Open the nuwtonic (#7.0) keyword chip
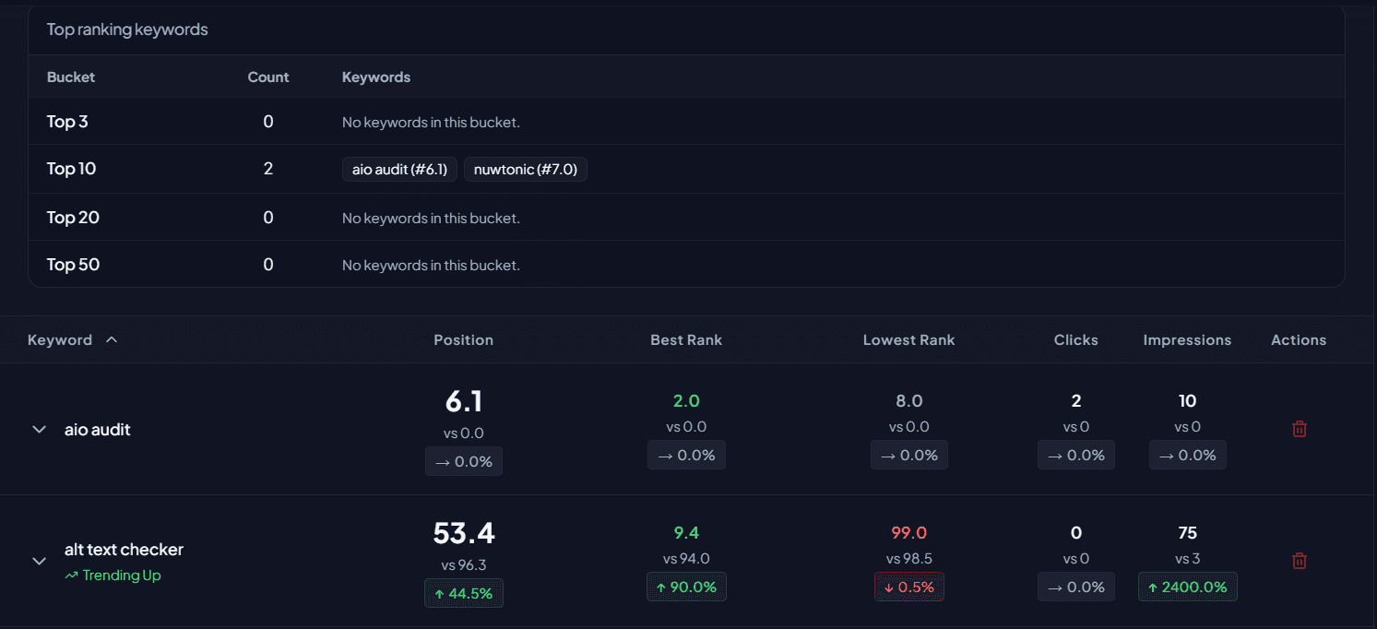1377x629 pixels. point(525,170)
